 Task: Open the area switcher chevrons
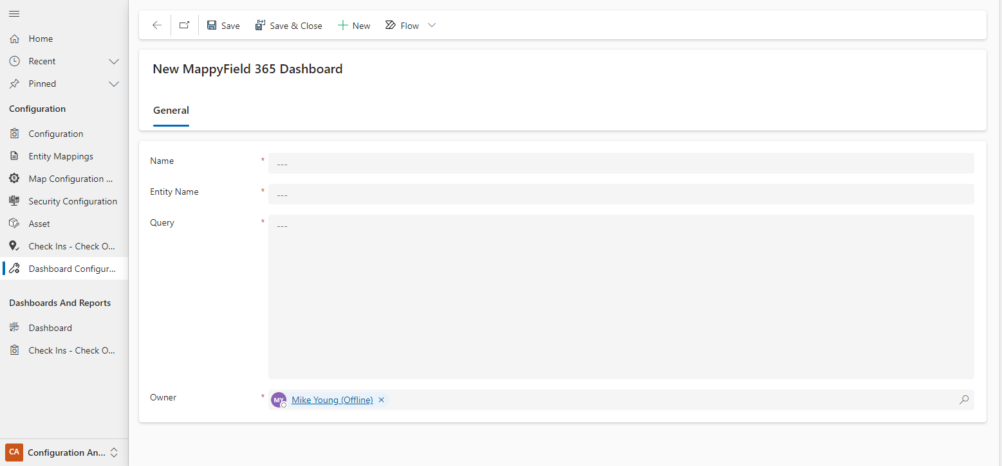[114, 453]
